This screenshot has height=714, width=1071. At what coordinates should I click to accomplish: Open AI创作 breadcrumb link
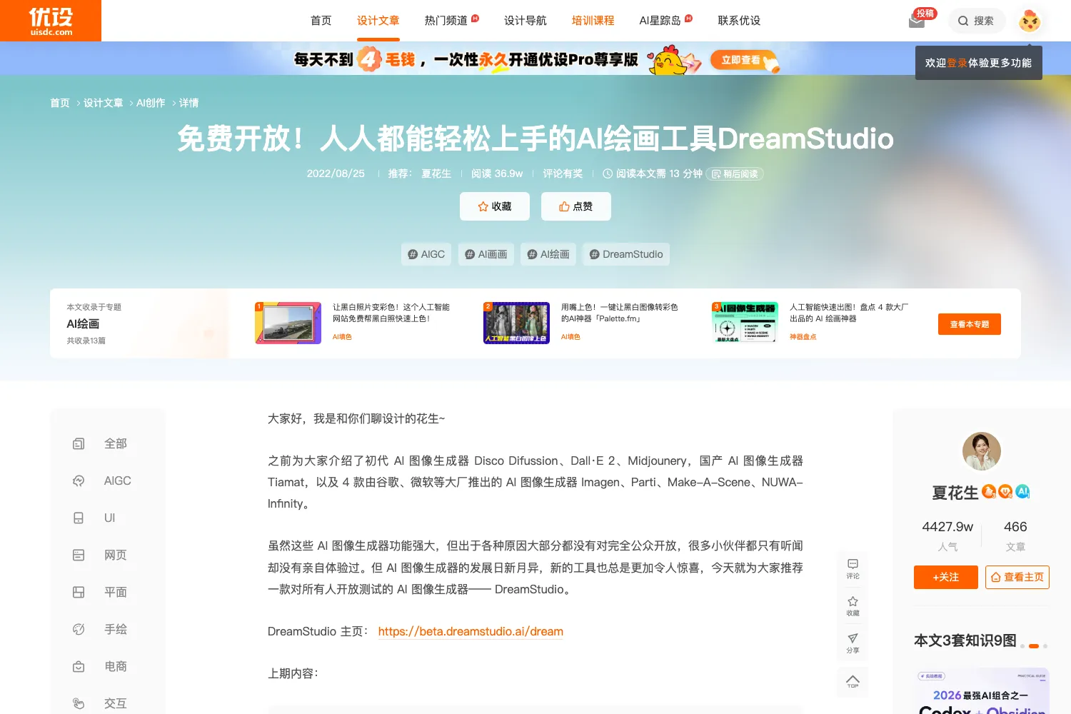click(x=151, y=103)
